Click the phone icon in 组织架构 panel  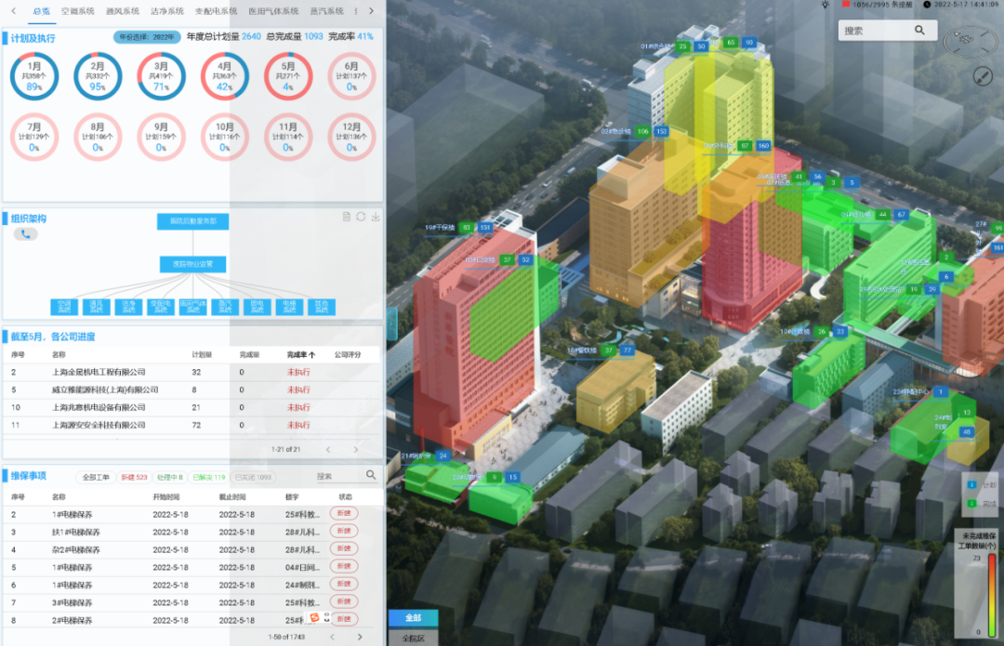click(26, 234)
